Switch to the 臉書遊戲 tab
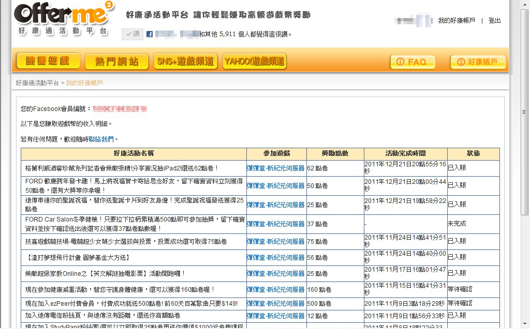Screen dimensions: 530x329 [x=48, y=61]
